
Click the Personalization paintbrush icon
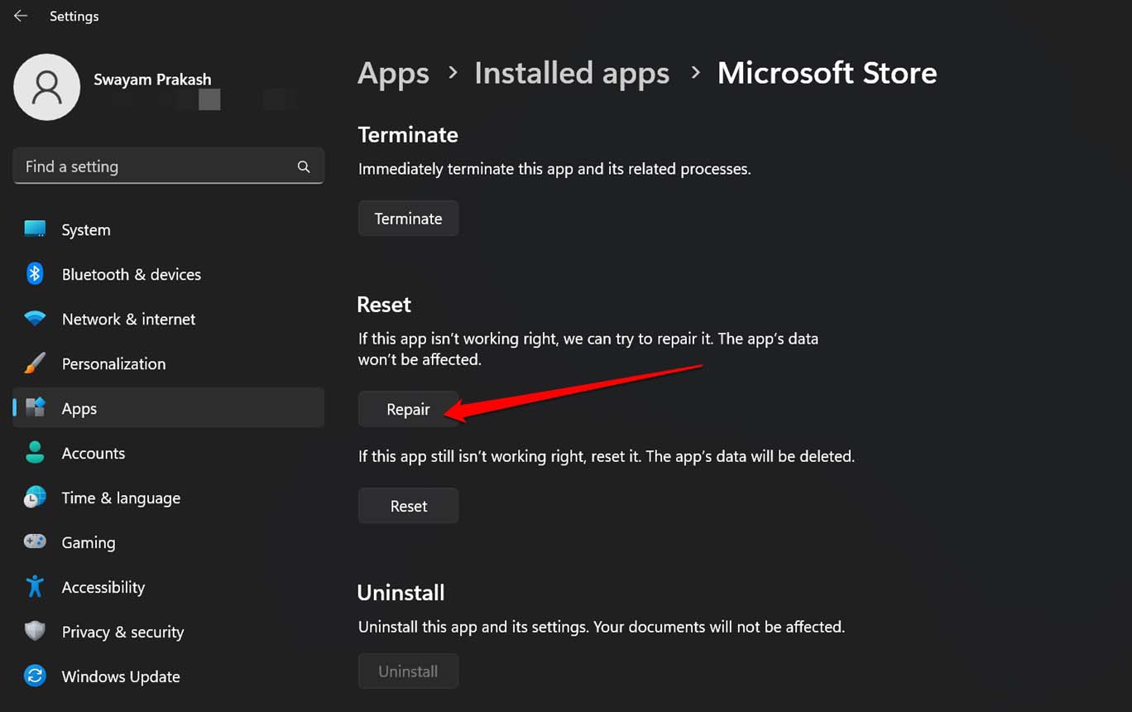35,363
